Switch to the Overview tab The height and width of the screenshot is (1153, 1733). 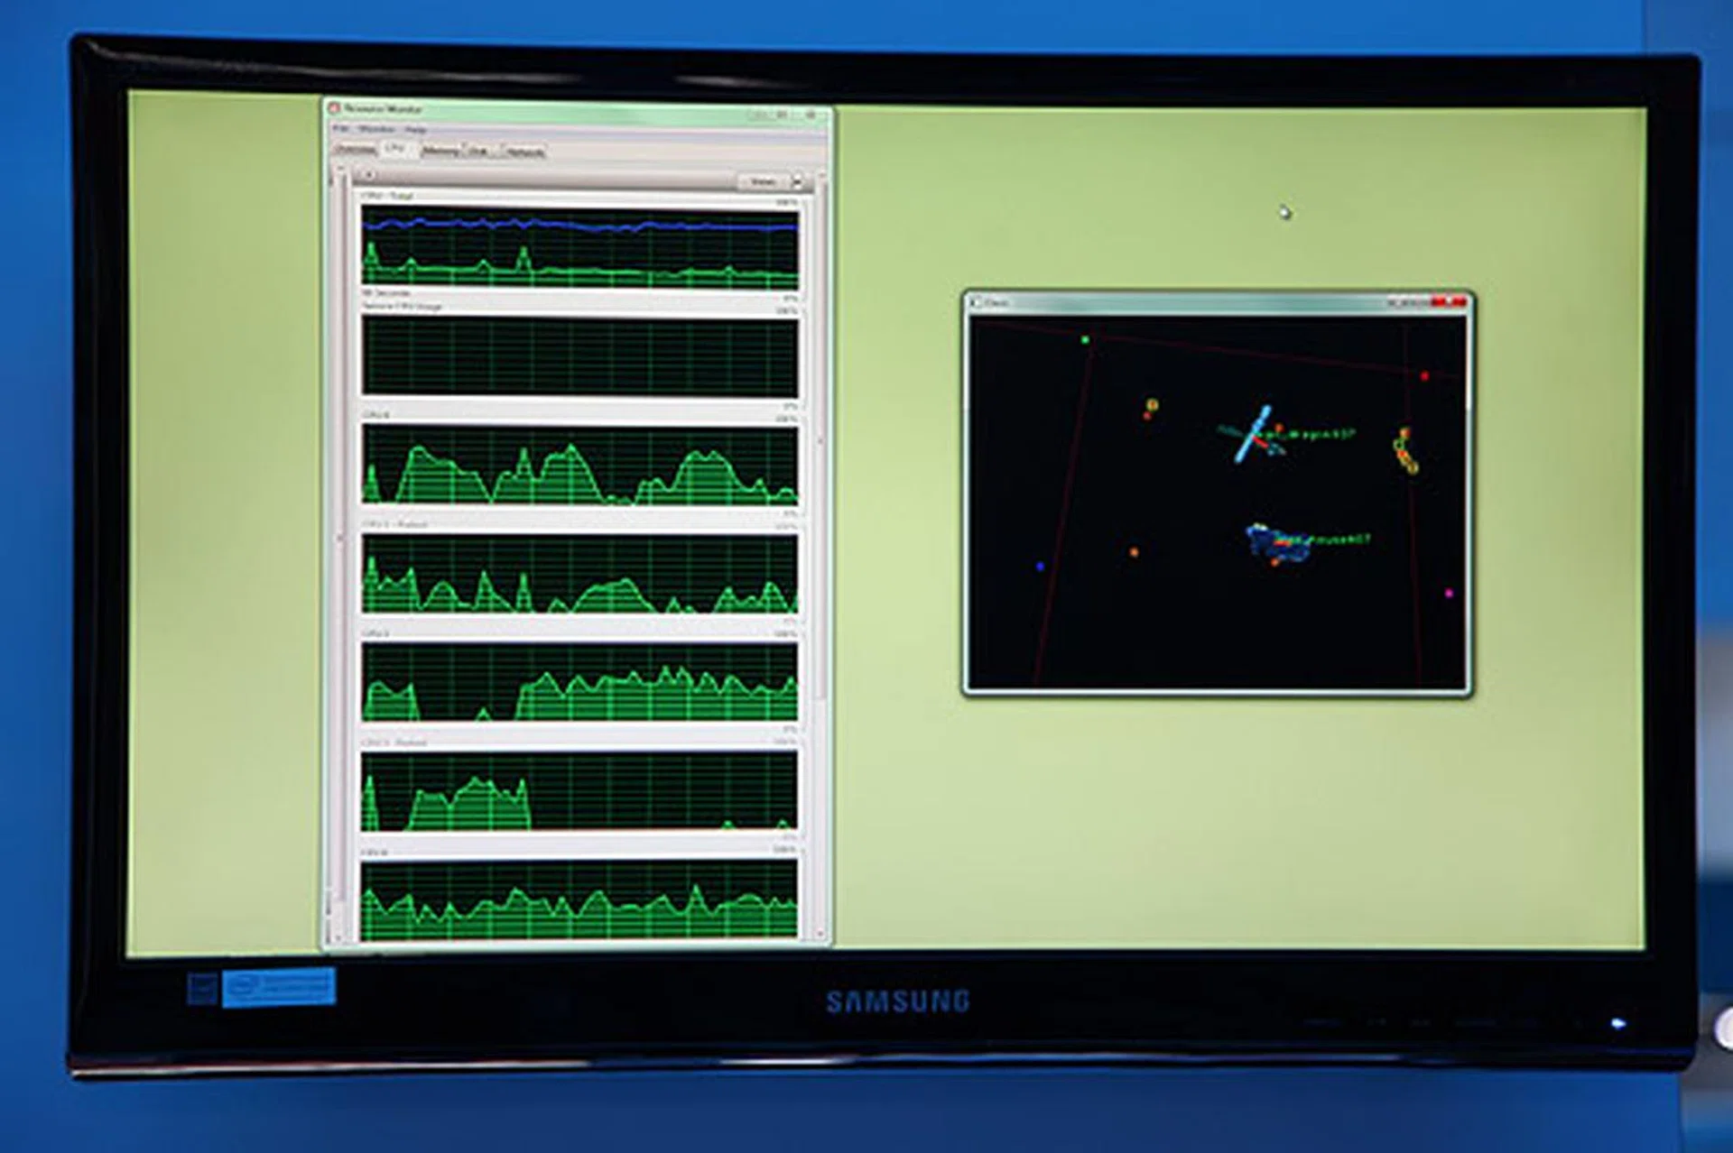[356, 149]
